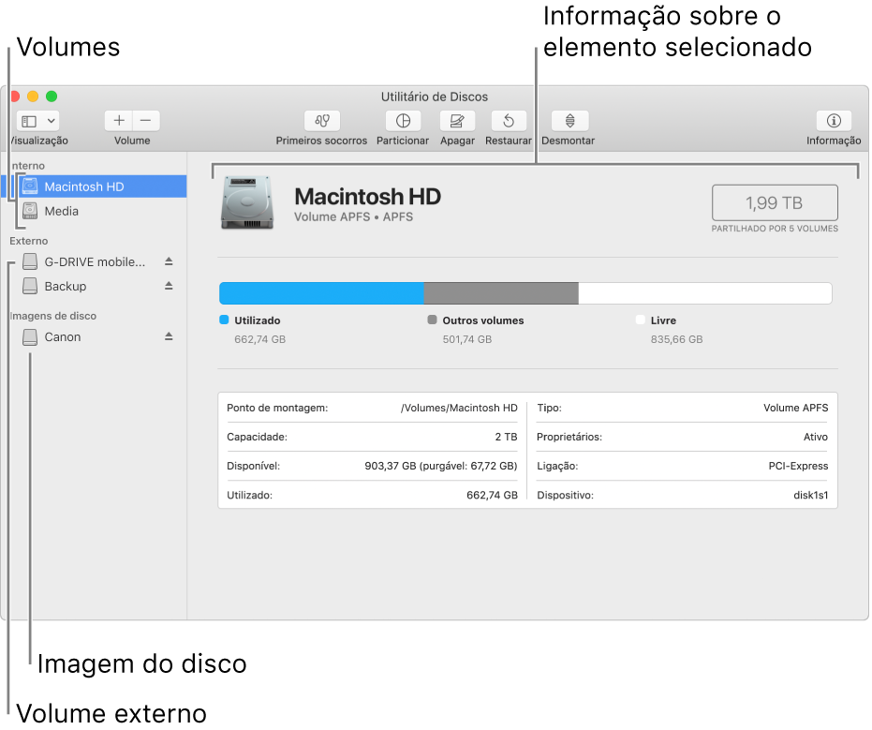This screenshot has width=872, height=730.
Task: Click the Proprietários Ativo value
Action: coord(816,437)
